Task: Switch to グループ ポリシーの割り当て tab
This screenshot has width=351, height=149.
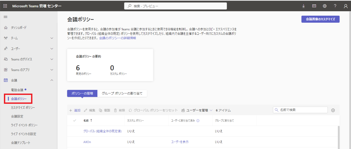Action: tap(122, 93)
